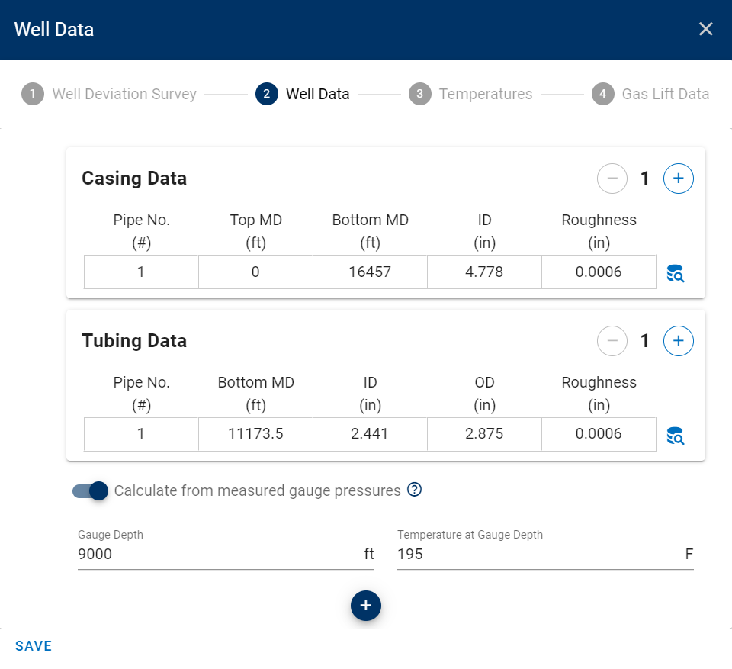Remove a casing pipe row
The width and height of the screenshot is (732, 669).
click(x=612, y=179)
